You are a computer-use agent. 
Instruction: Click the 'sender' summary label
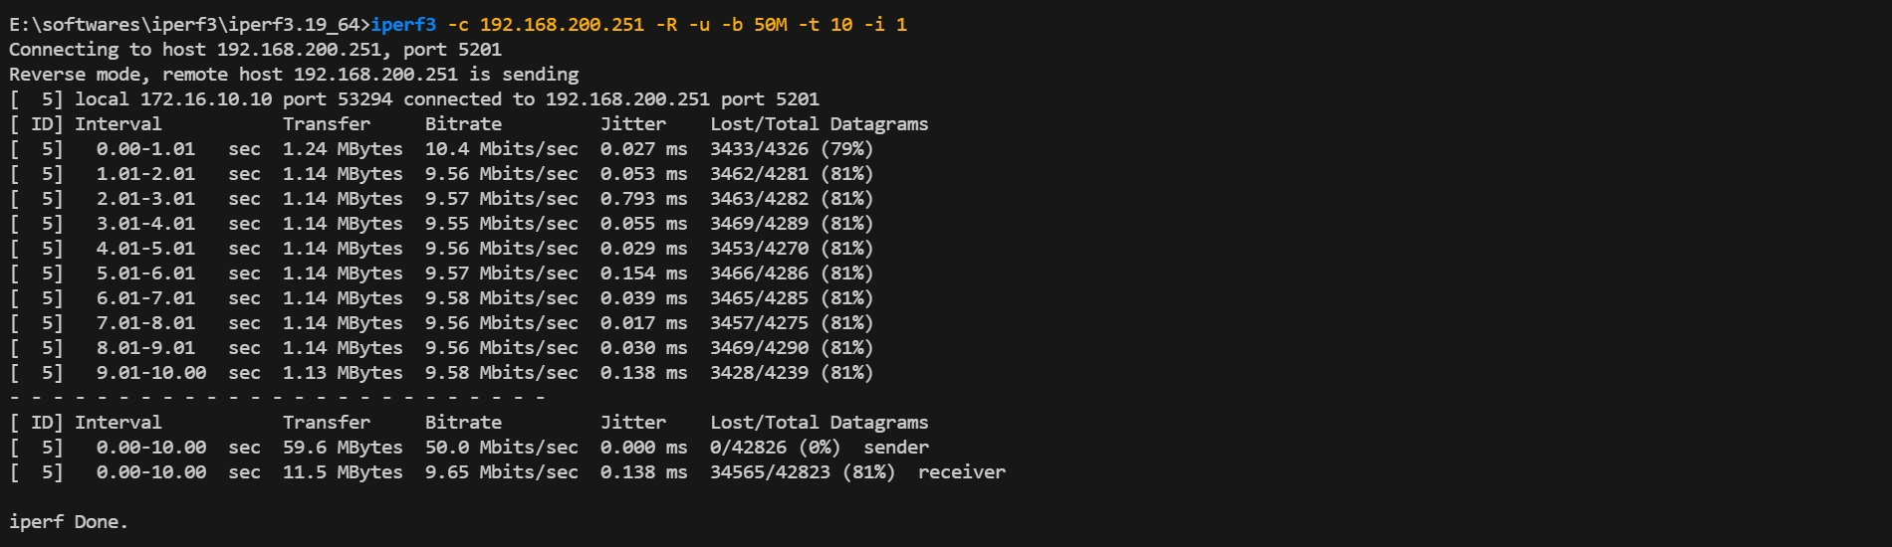[895, 448]
